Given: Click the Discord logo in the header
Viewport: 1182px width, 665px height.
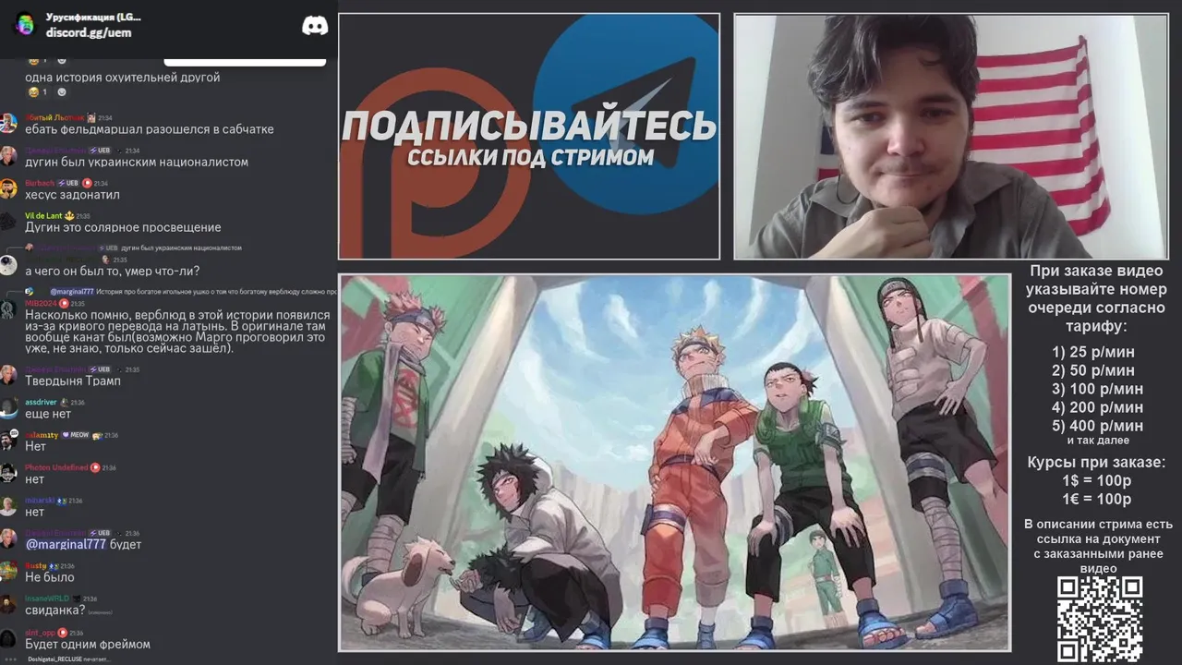Looking at the screenshot, I should pyautogui.click(x=315, y=25).
